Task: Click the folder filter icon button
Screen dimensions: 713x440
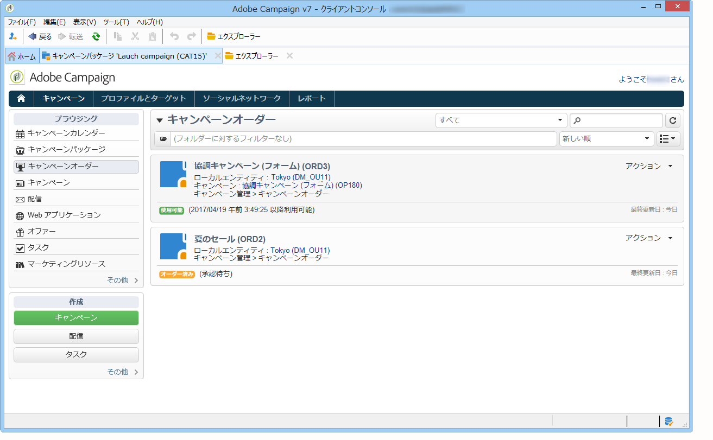Action: point(163,139)
